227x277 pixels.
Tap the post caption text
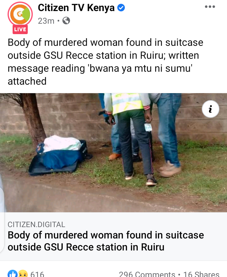[106, 62]
